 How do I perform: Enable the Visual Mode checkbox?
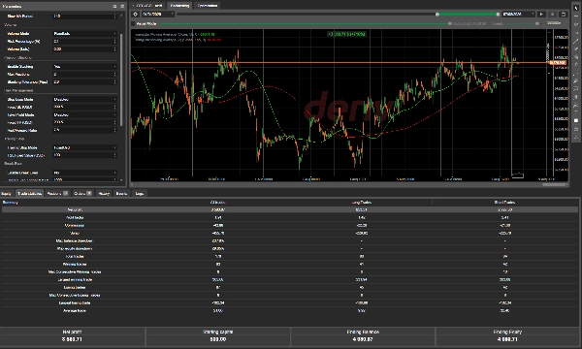[133, 23]
